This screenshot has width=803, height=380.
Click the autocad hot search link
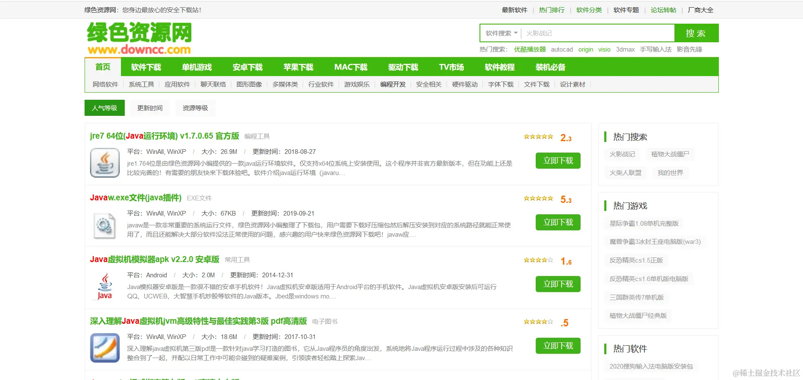[x=562, y=49]
